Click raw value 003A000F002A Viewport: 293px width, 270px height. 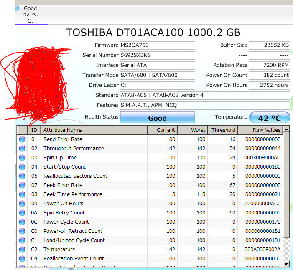[262, 249]
